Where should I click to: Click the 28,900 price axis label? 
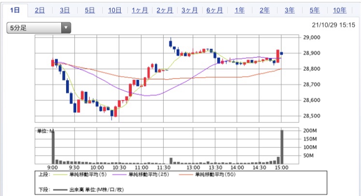point(312,53)
